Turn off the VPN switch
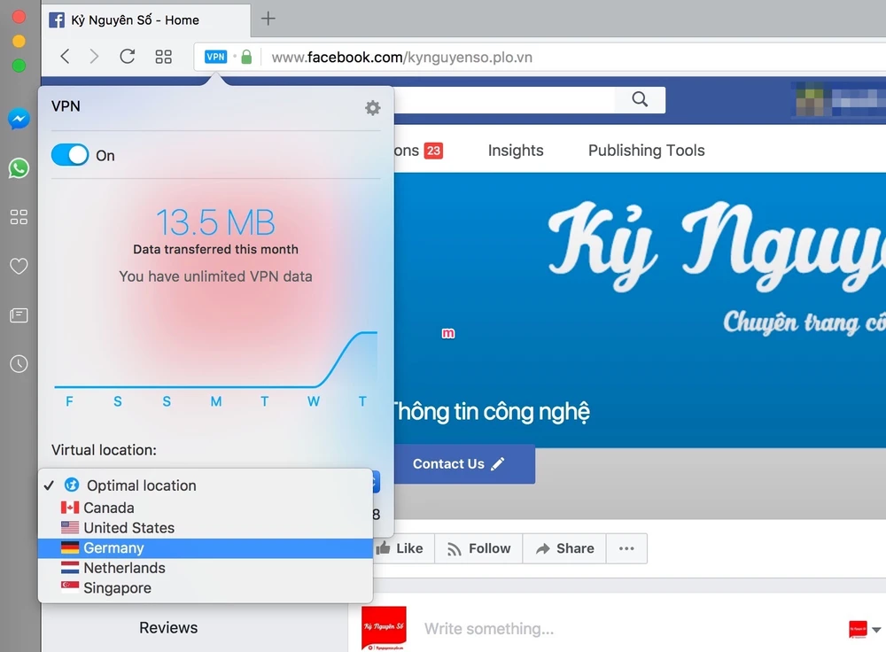This screenshot has height=652, width=886. 70,155
